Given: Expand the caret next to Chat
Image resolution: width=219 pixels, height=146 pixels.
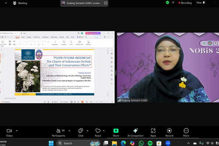Looking at the screenshot, I should click(x=87, y=131).
